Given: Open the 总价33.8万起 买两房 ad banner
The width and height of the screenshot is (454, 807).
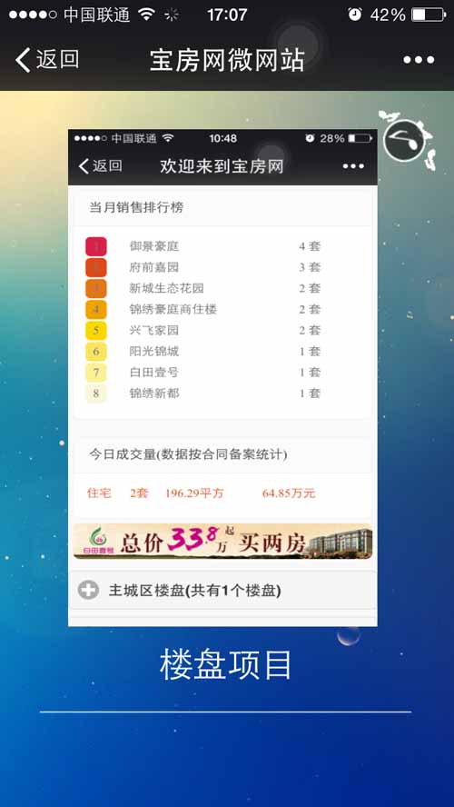Looking at the screenshot, I should pos(222,542).
